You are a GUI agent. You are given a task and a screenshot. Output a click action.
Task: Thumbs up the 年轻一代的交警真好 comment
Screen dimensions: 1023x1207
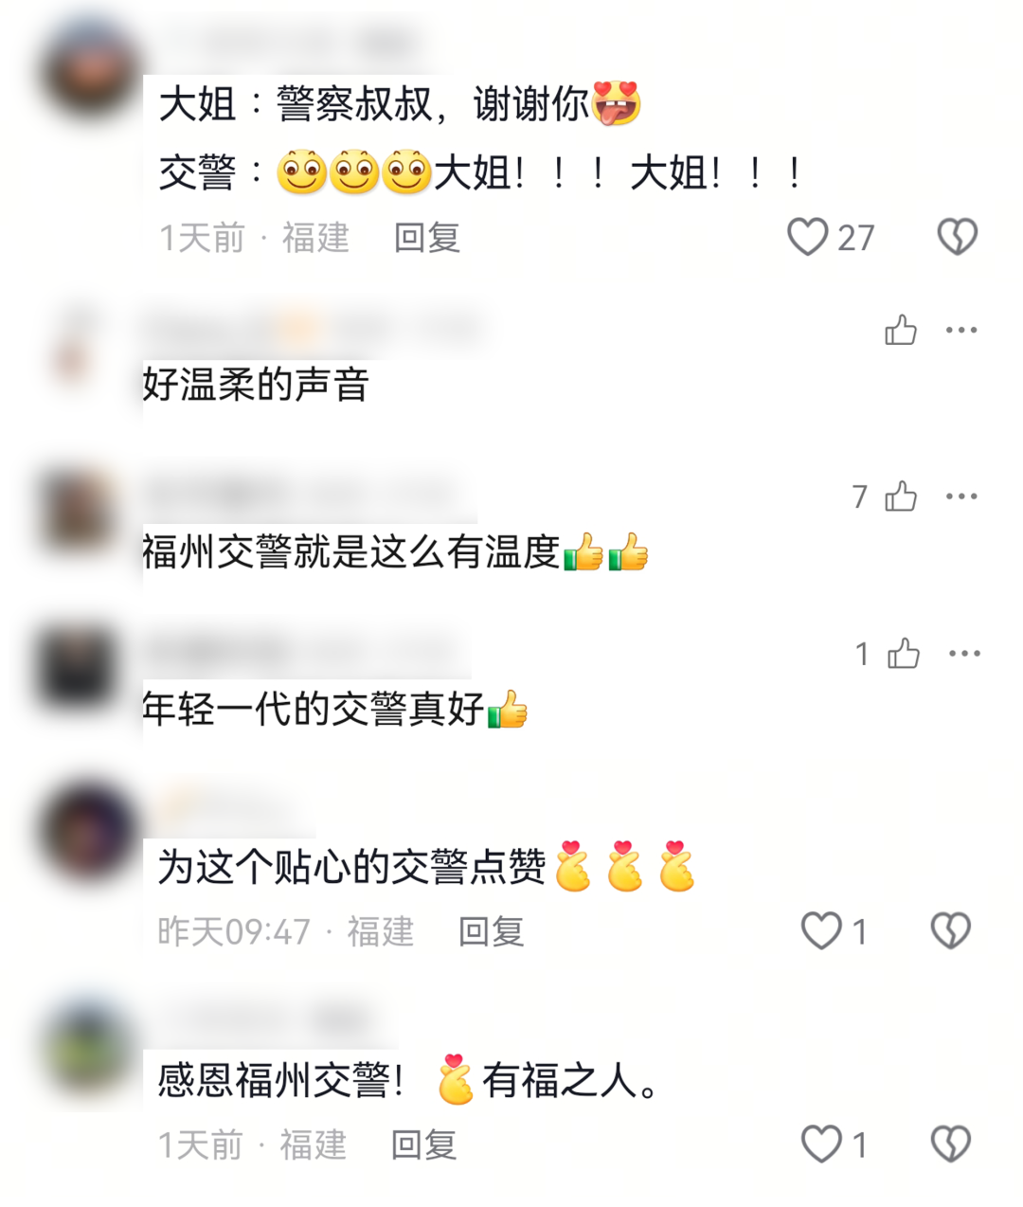pyautogui.click(x=903, y=653)
